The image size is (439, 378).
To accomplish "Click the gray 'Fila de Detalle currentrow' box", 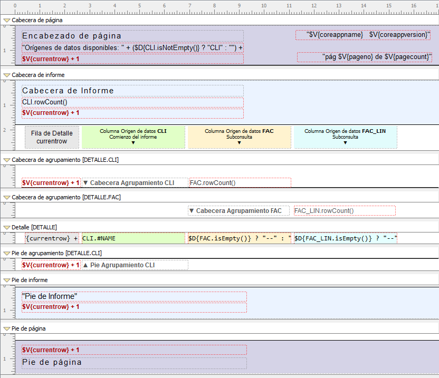I will [52, 137].
